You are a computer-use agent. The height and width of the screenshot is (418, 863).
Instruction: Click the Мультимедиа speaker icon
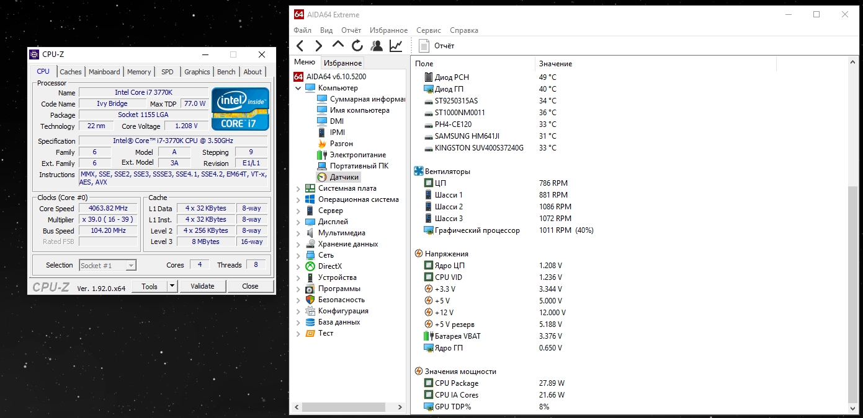pos(310,233)
